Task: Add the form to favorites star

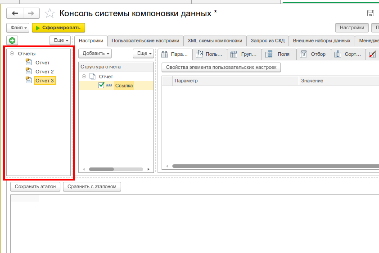Action: (50, 14)
